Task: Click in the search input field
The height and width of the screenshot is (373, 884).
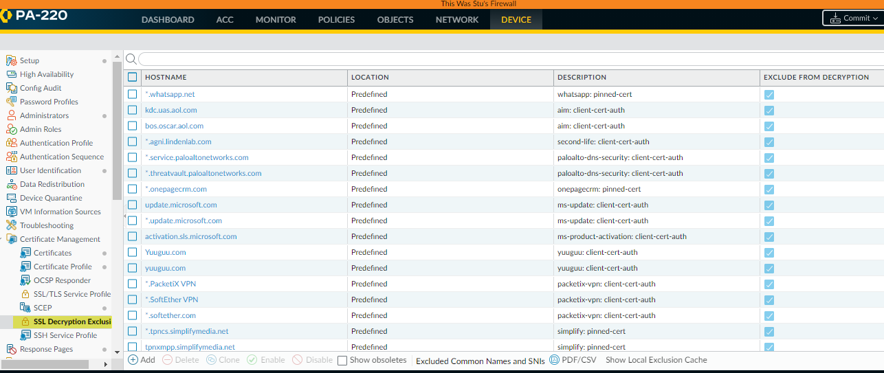Action: [x=511, y=59]
